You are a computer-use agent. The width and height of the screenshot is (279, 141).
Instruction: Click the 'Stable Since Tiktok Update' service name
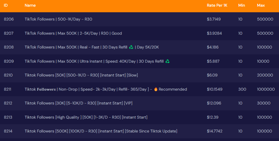(x=101, y=131)
